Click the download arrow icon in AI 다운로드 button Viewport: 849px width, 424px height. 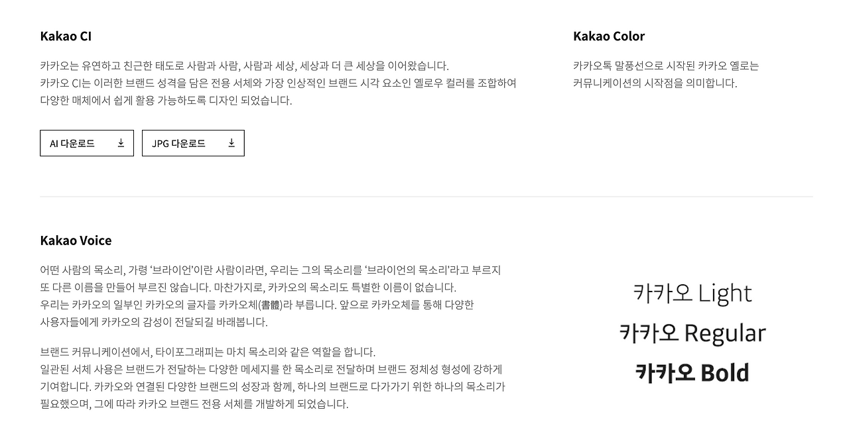coord(121,142)
